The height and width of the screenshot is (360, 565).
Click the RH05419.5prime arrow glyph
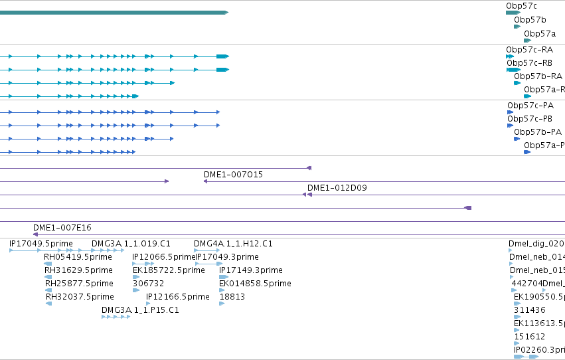pos(48,264)
